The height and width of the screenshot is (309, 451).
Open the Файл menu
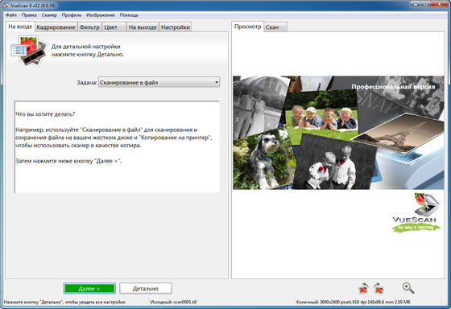11,15
